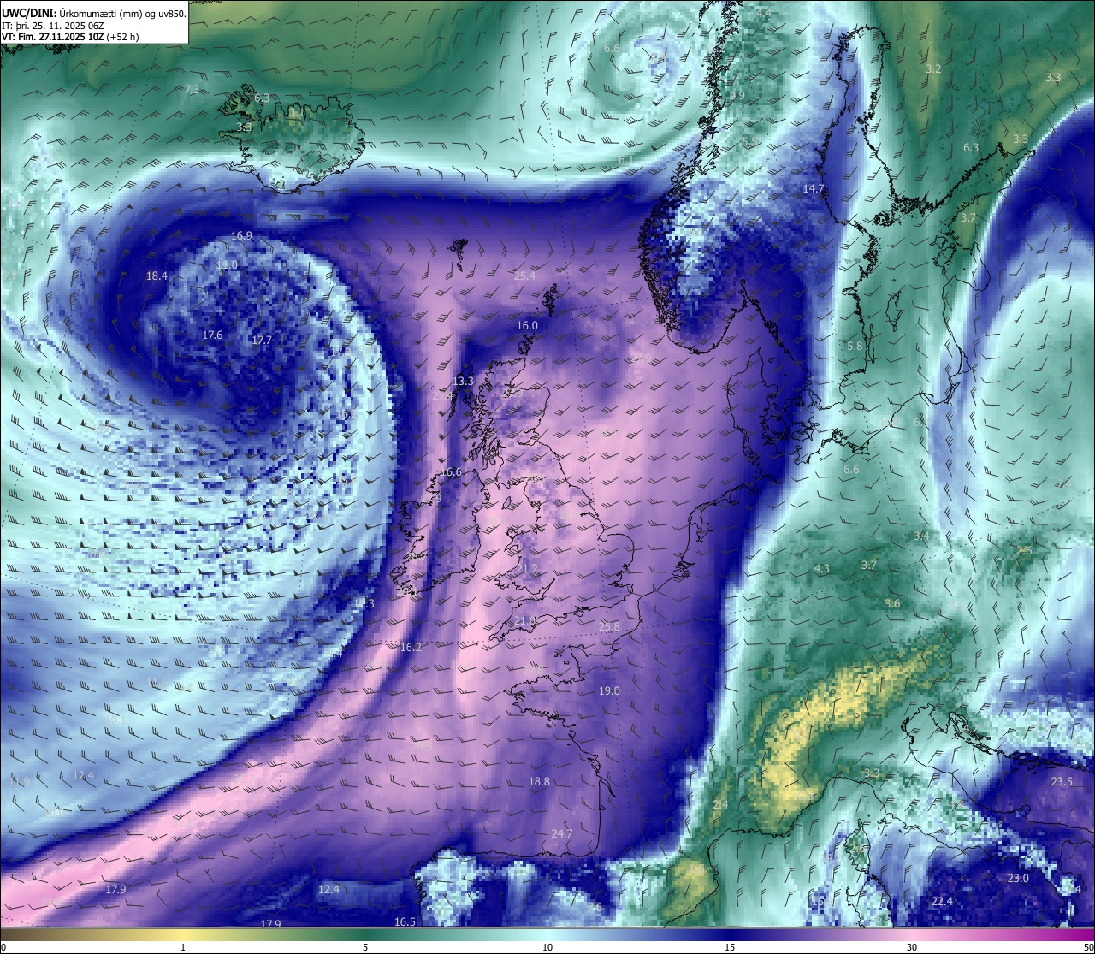Click the 24.7 value label

pos(561,833)
